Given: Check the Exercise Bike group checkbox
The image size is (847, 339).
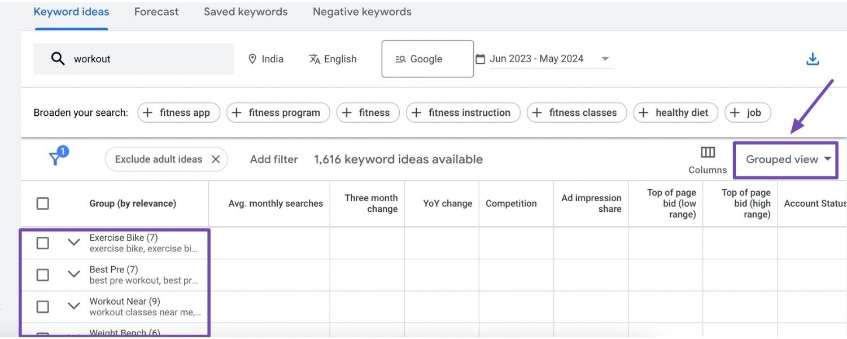Looking at the screenshot, I should (42, 242).
